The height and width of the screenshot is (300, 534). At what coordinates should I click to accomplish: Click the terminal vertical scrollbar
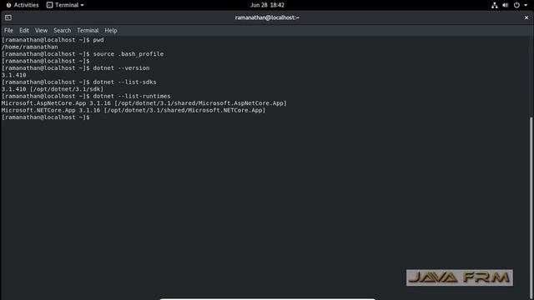[531, 207]
